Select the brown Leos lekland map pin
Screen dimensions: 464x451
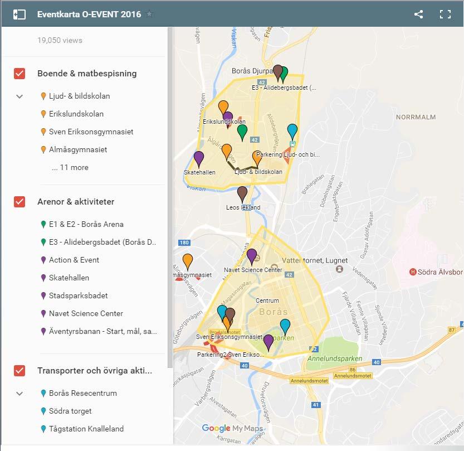pyautogui.click(x=242, y=195)
